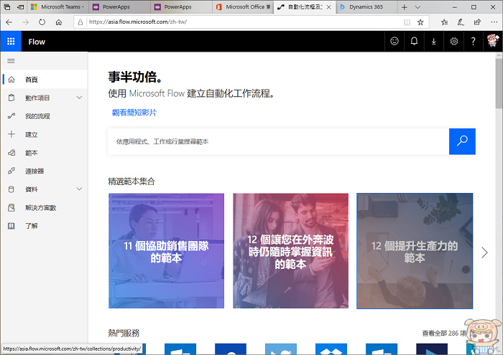Collapse the sidebar with hamburger icon
This screenshot has height=355, width=503.
point(11,61)
